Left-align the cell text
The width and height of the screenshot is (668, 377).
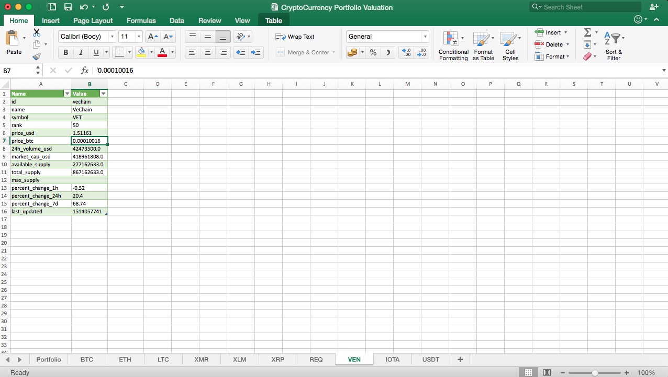coord(193,52)
